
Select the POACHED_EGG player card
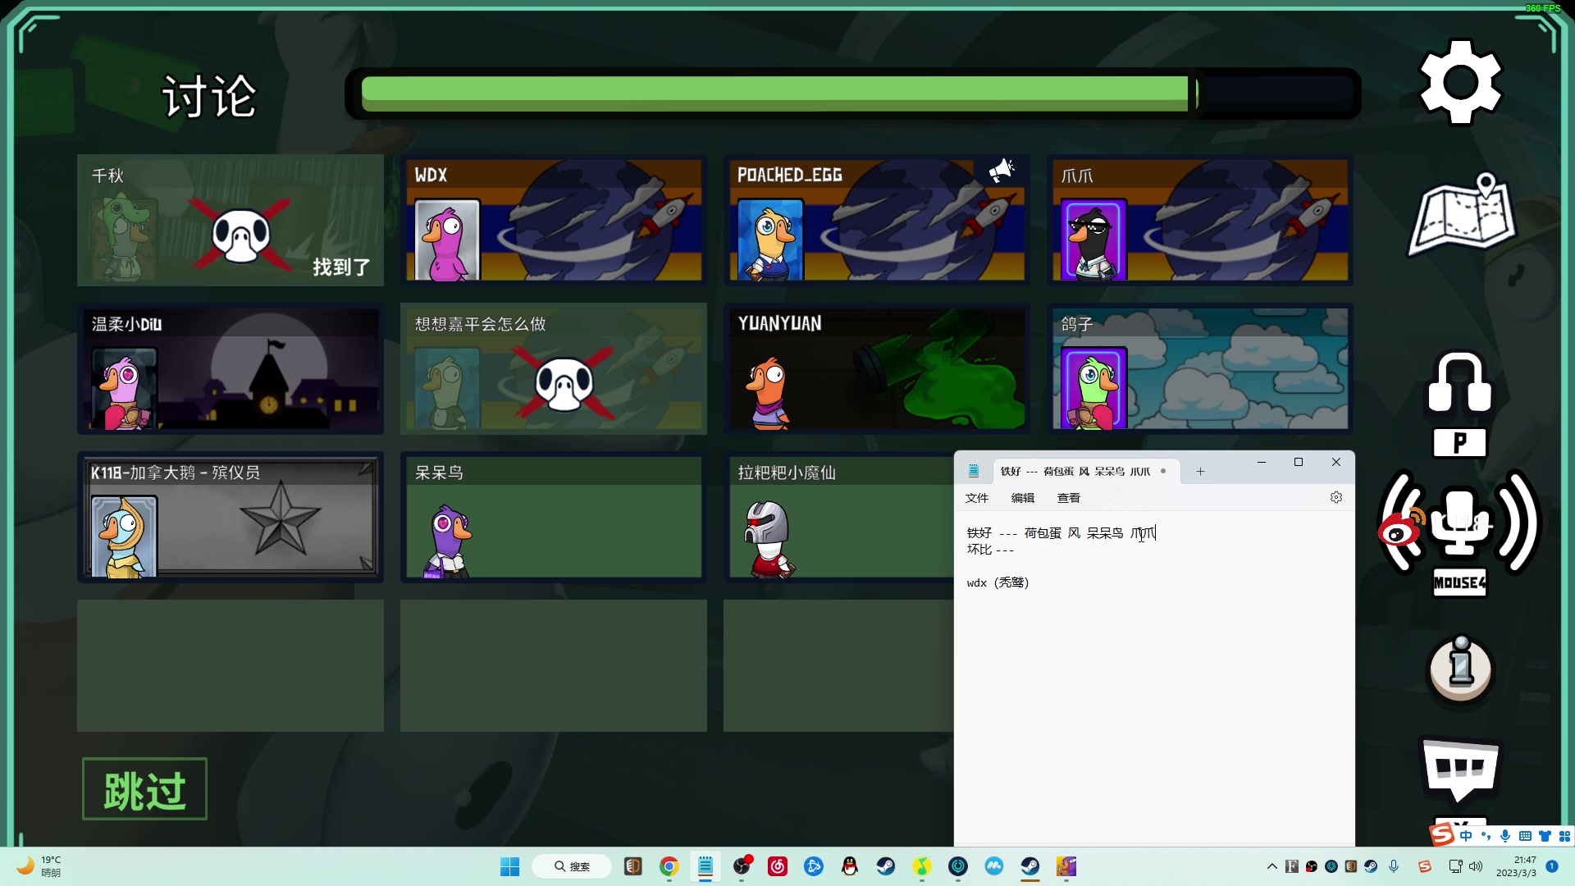coord(876,220)
